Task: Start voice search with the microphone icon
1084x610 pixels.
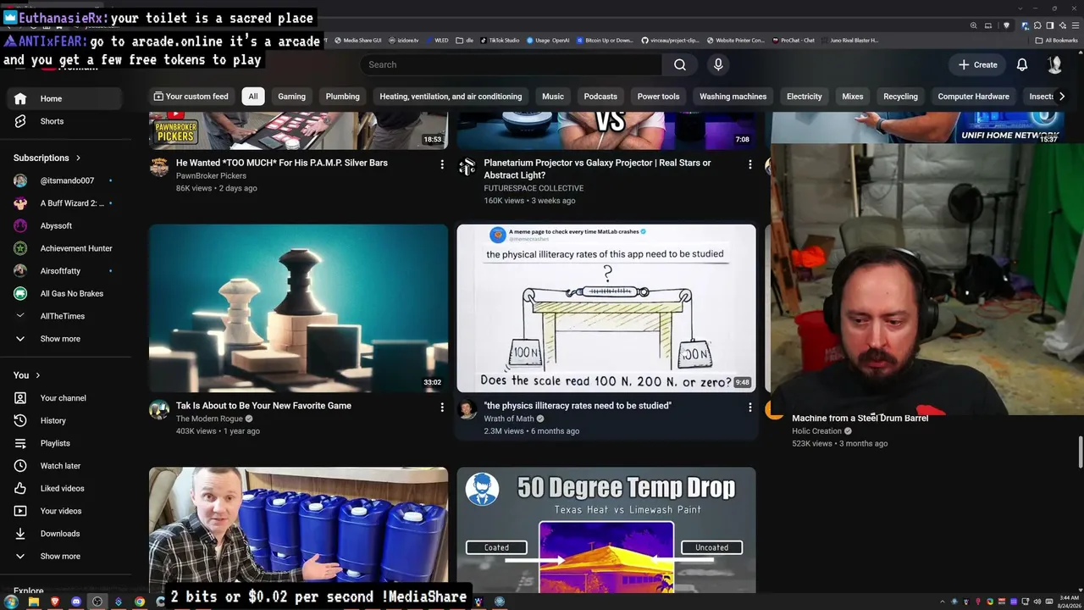Action: (x=718, y=64)
